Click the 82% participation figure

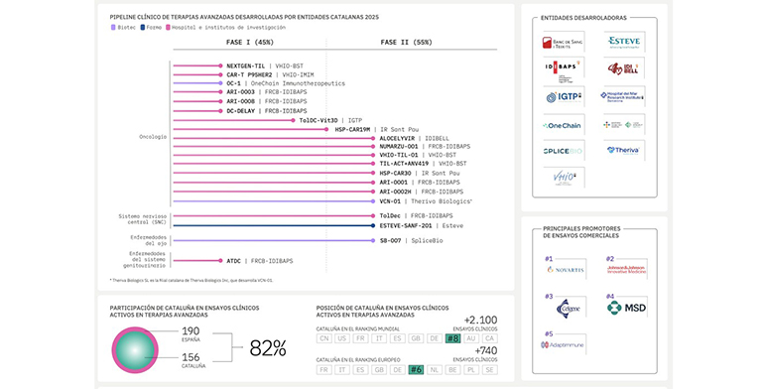click(268, 348)
